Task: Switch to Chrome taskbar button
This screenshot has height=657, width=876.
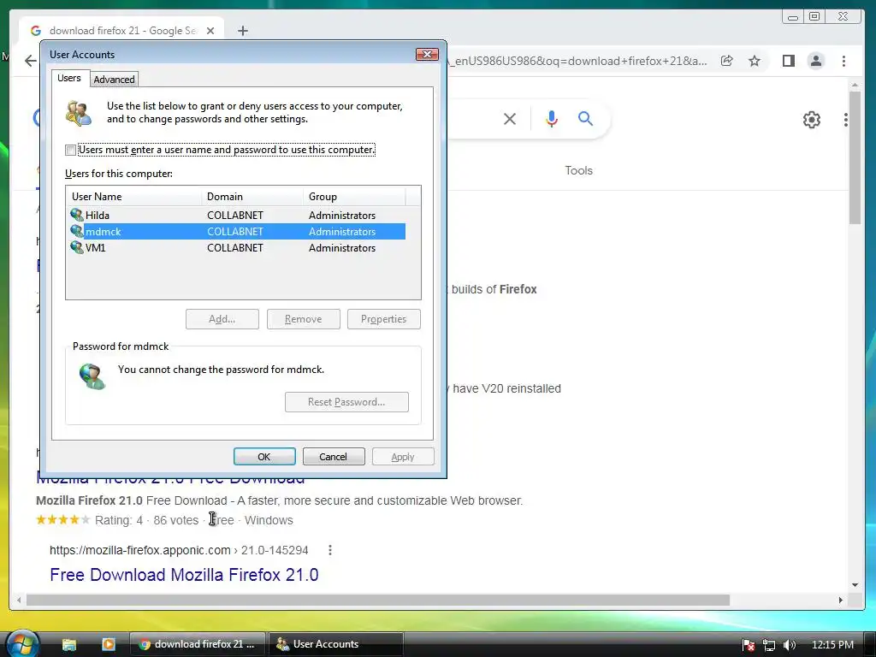Action: [198, 644]
